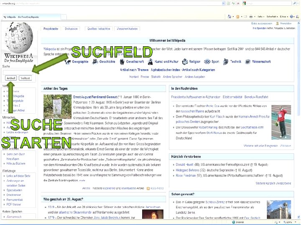Open Gennat gravestone photo thumbnail

click(x=57, y=107)
